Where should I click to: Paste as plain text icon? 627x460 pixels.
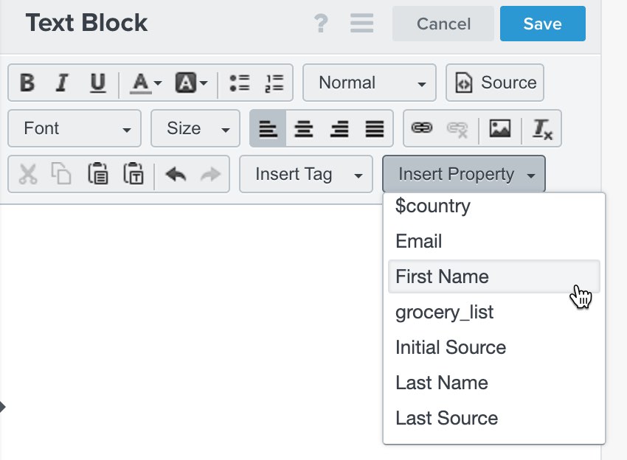(134, 174)
